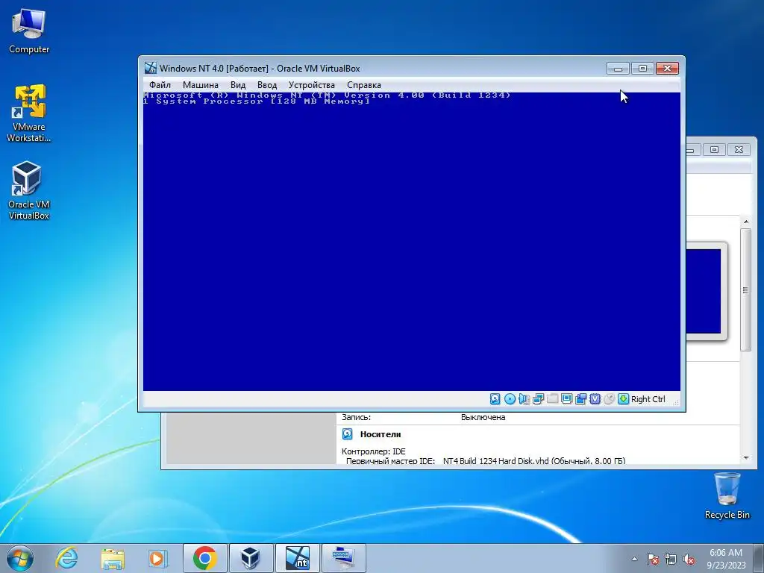Click the Action Center flag tray icon
The width and height of the screenshot is (764, 573).
[653, 559]
